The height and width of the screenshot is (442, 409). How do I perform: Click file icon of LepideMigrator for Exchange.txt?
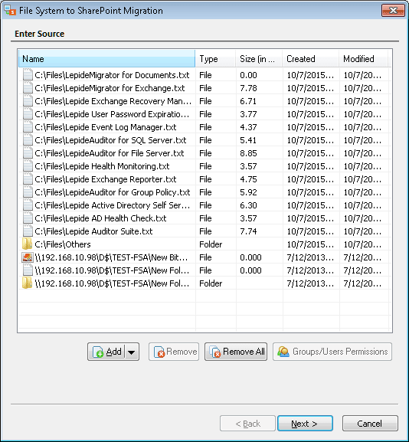(28, 87)
